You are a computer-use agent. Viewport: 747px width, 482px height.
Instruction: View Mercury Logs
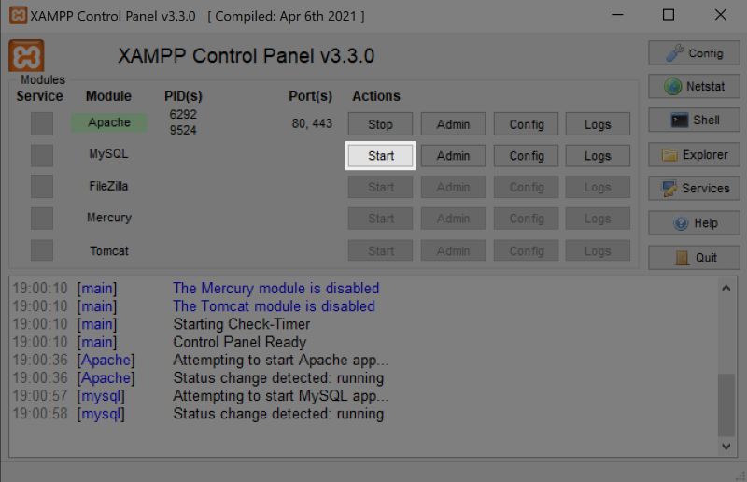point(598,219)
